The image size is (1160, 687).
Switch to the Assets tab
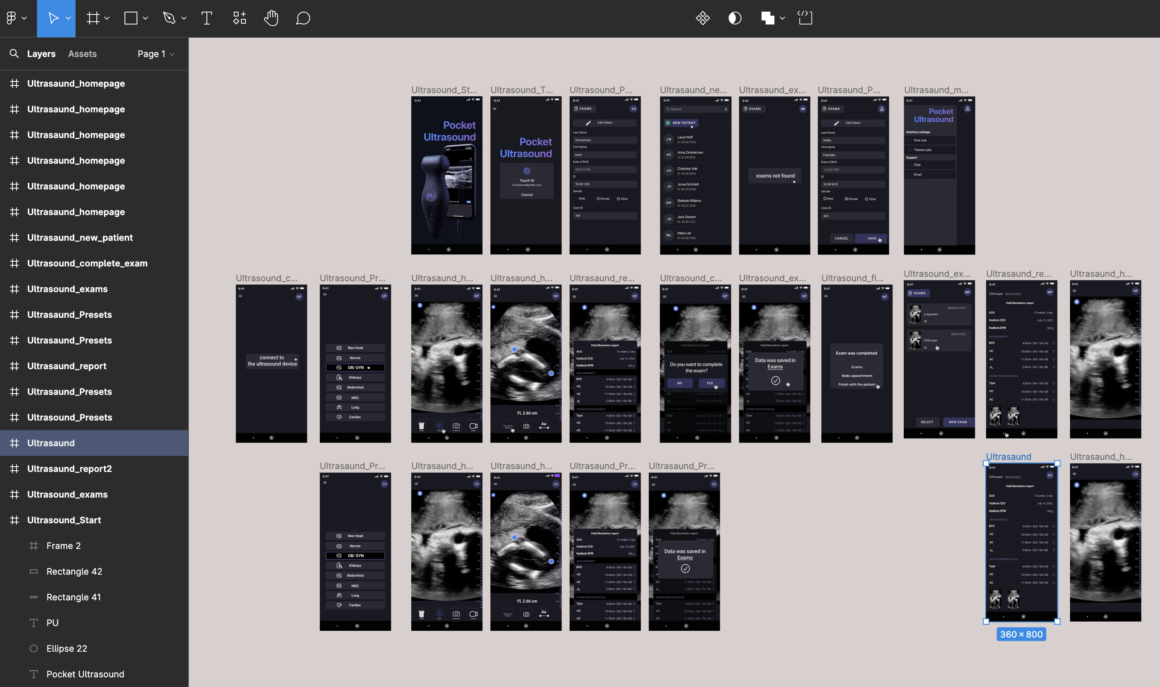82,54
